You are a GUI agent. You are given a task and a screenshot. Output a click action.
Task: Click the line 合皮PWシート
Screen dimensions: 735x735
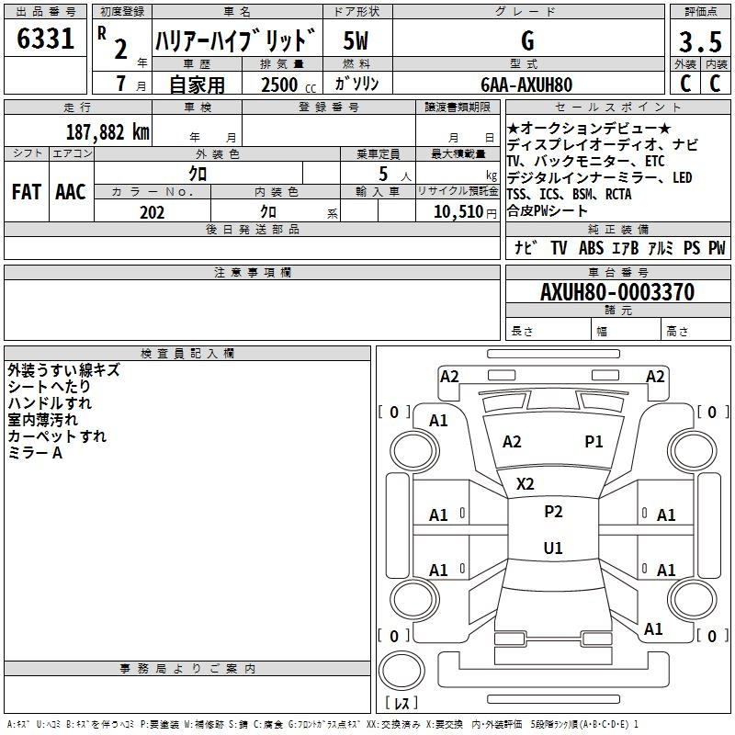[547, 210]
